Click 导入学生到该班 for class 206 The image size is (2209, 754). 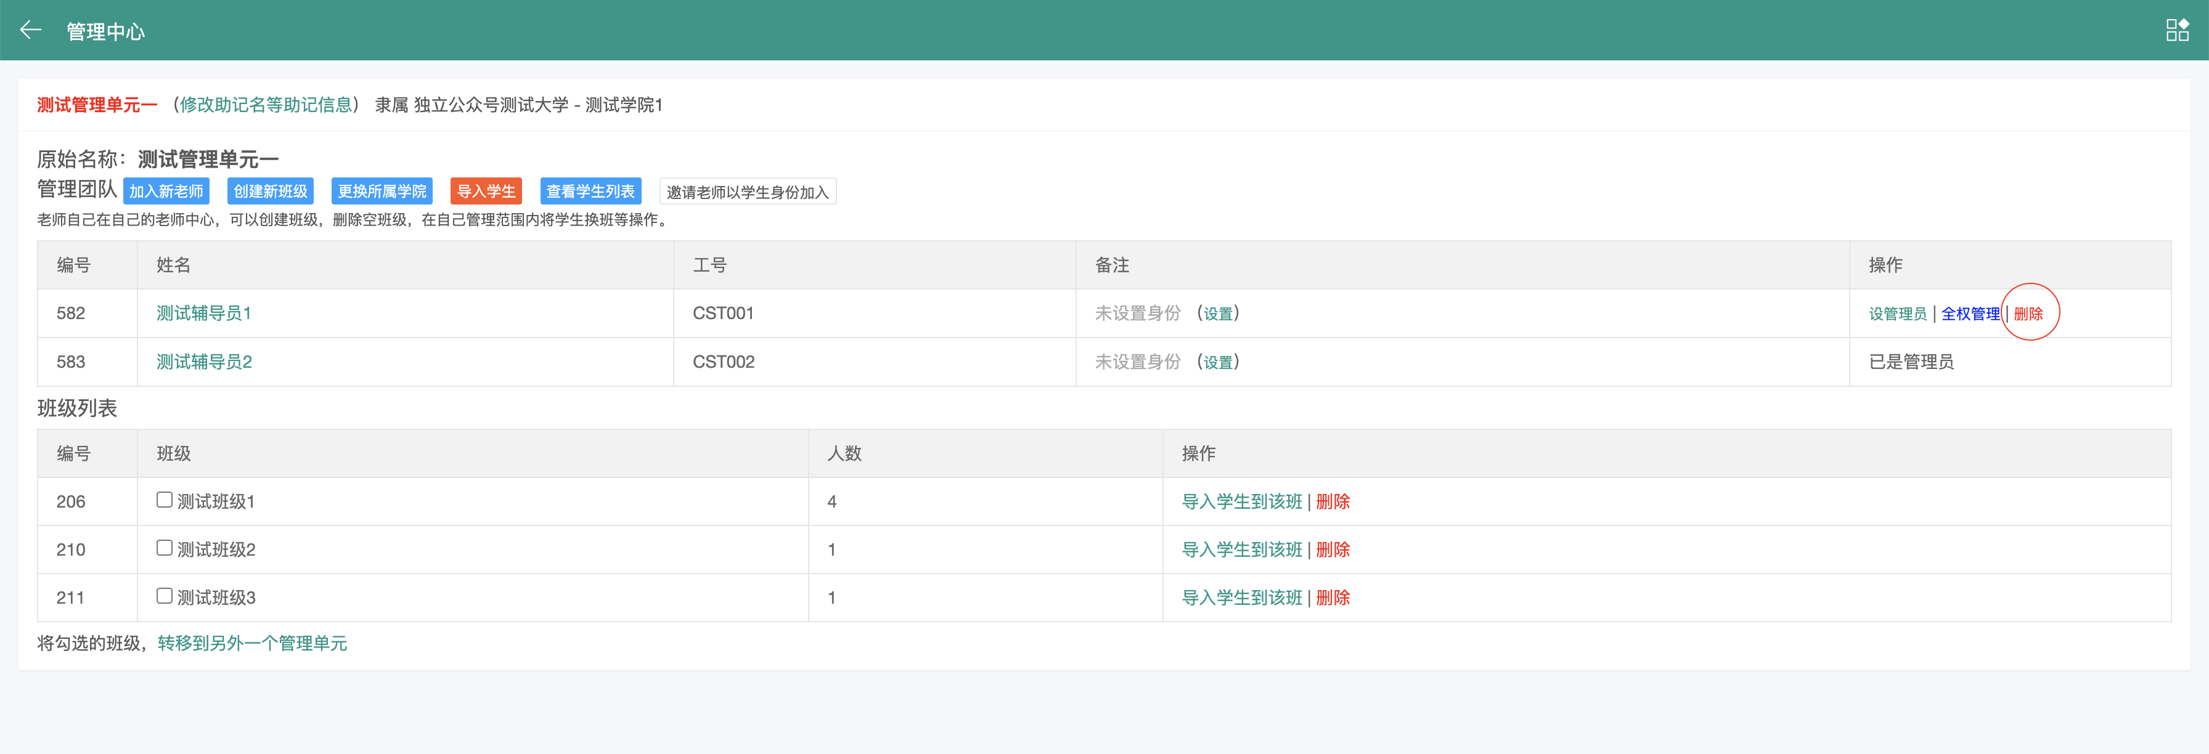click(1242, 501)
